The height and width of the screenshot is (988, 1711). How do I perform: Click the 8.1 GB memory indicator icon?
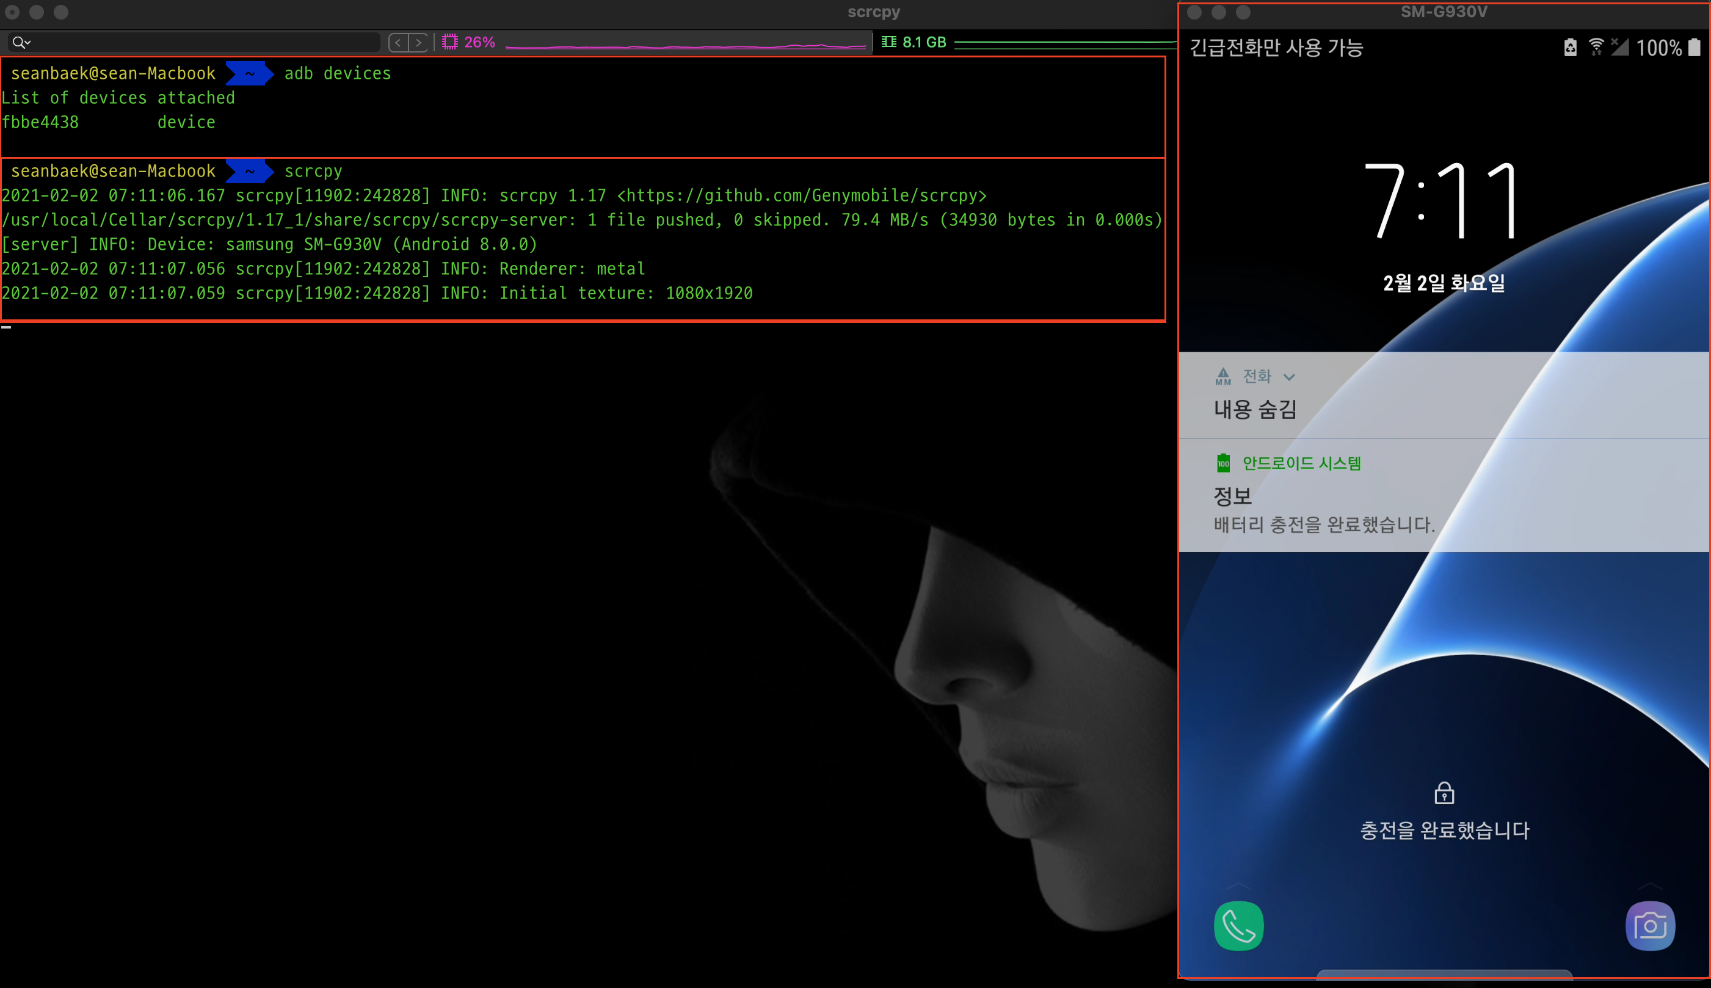click(x=888, y=42)
